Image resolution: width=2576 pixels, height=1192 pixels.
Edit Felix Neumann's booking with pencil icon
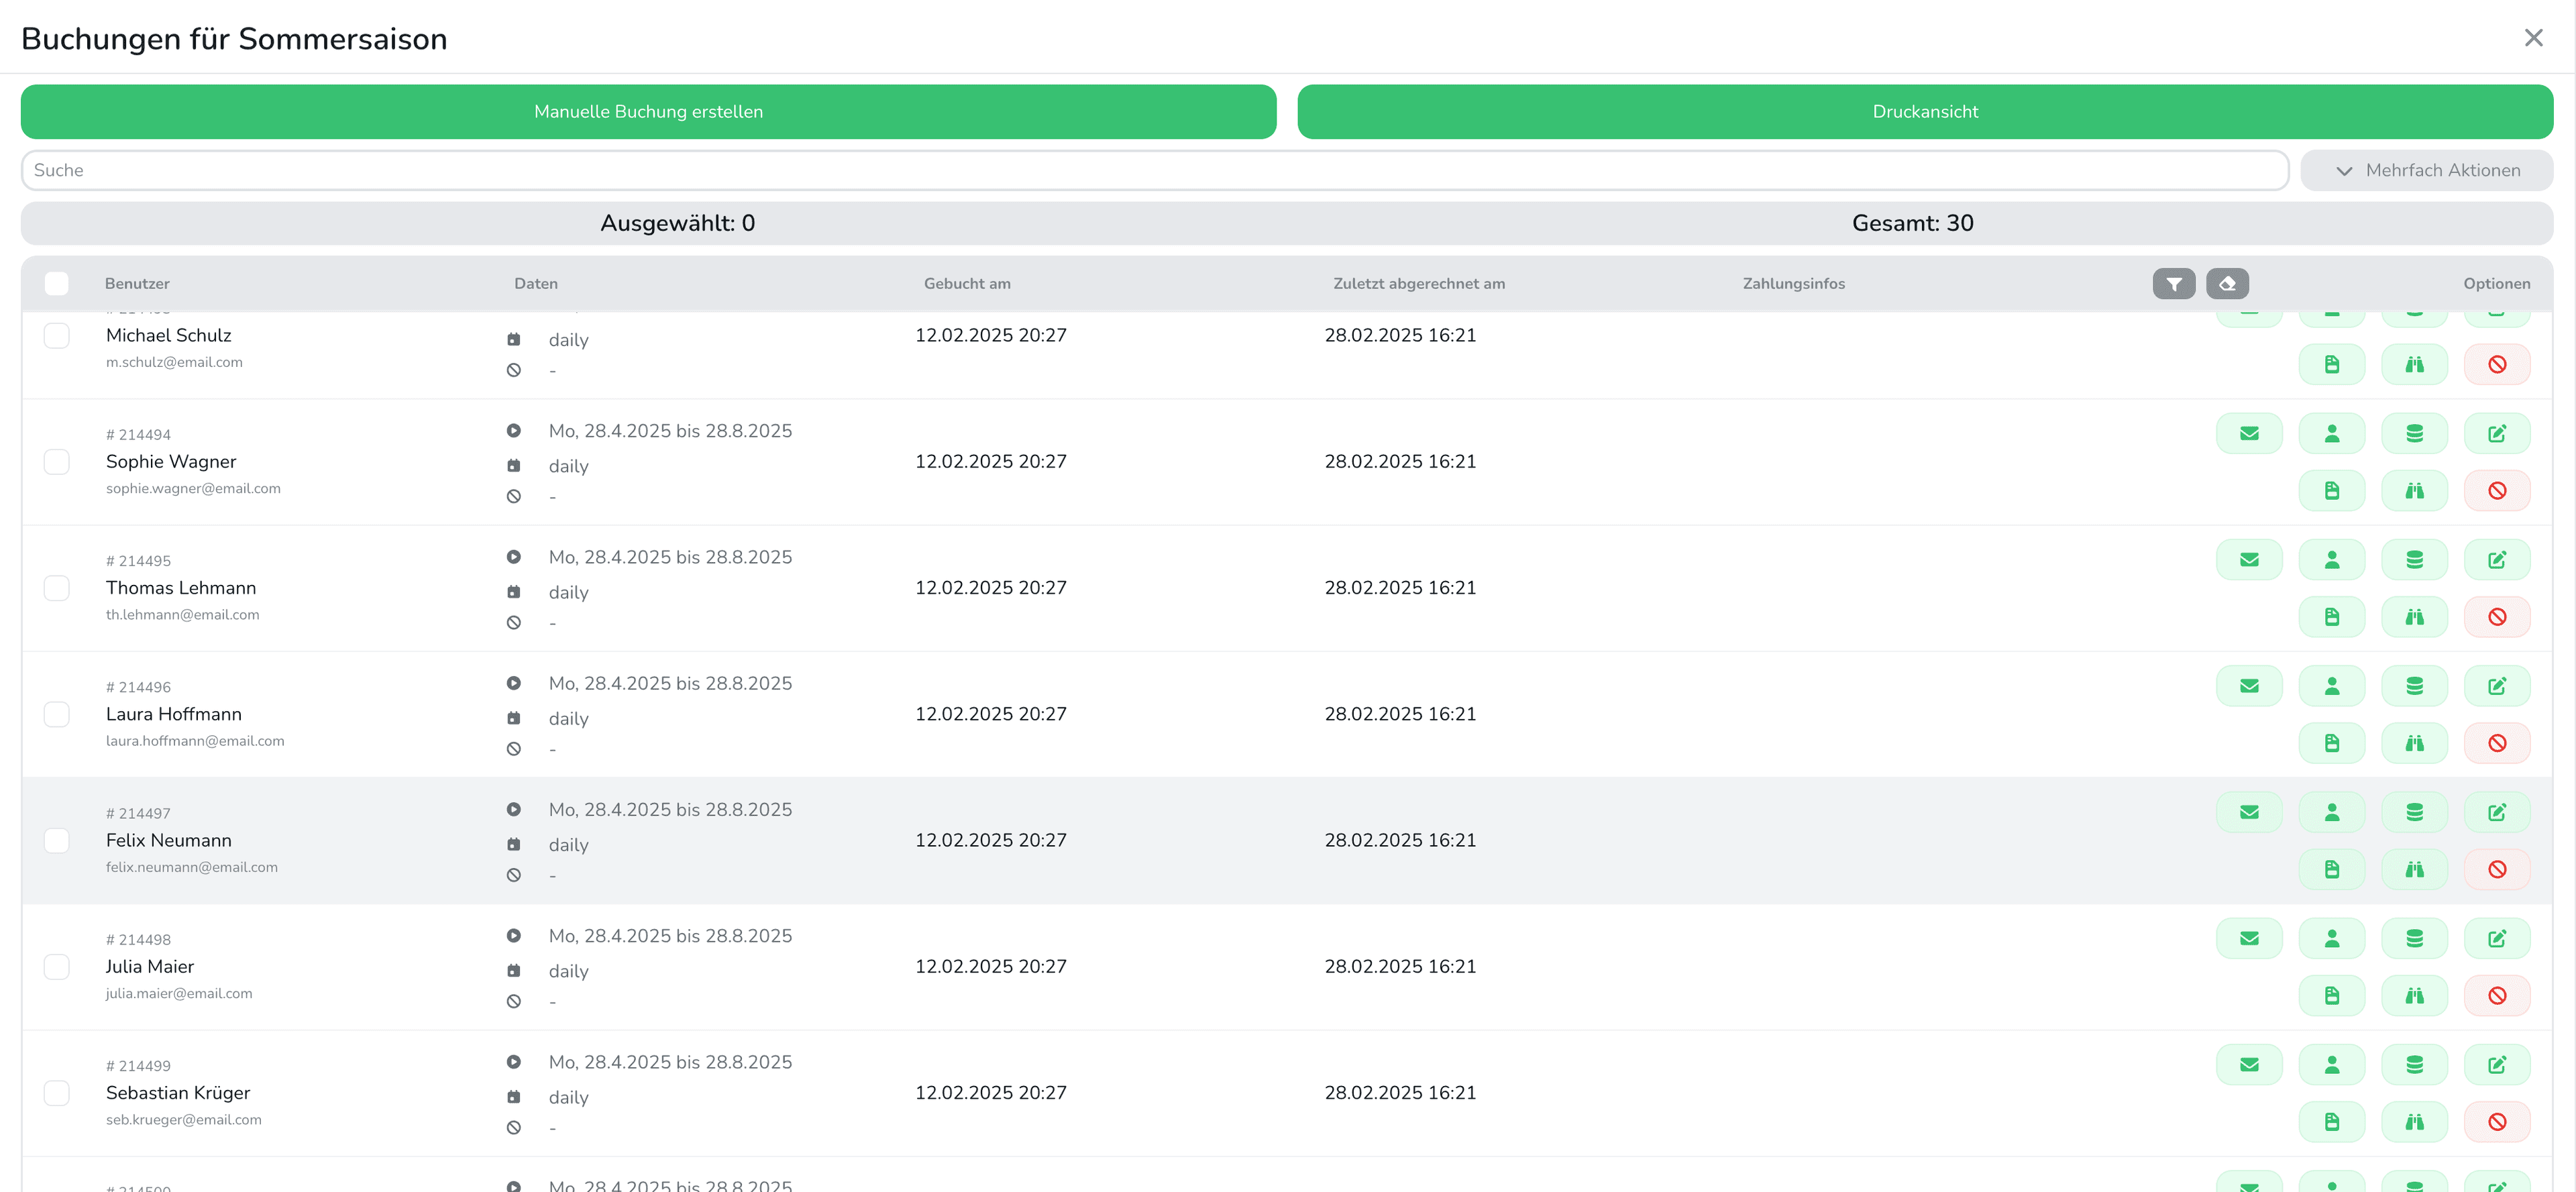pyautogui.click(x=2496, y=812)
